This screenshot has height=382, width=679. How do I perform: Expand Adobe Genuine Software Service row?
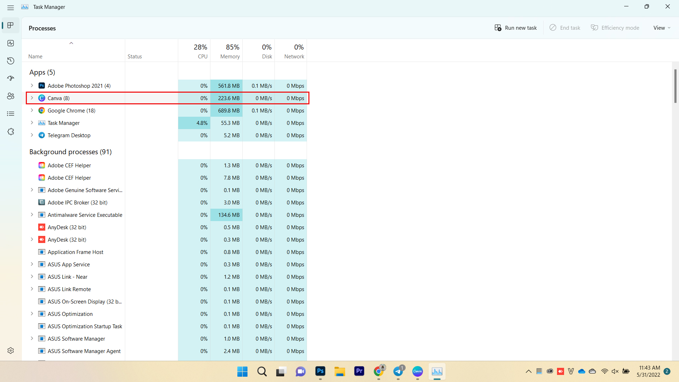click(x=32, y=190)
